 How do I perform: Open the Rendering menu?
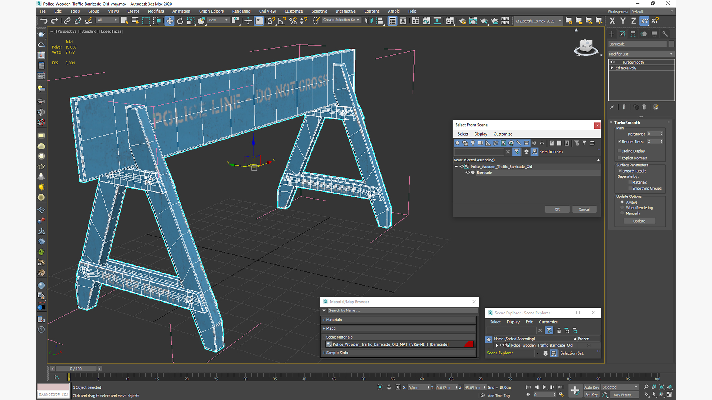[241, 11]
